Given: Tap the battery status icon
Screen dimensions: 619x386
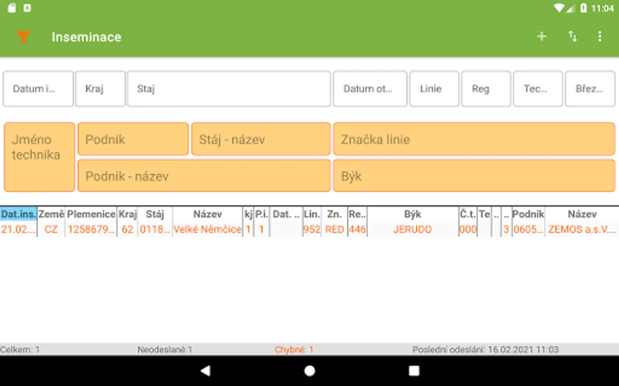Looking at the screenshot, I should [583, 8].
